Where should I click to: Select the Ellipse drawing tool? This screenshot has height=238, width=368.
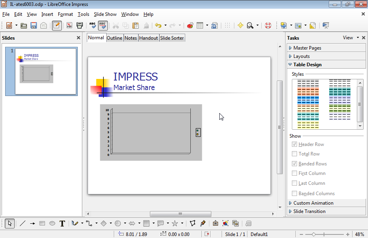(52, 223)
